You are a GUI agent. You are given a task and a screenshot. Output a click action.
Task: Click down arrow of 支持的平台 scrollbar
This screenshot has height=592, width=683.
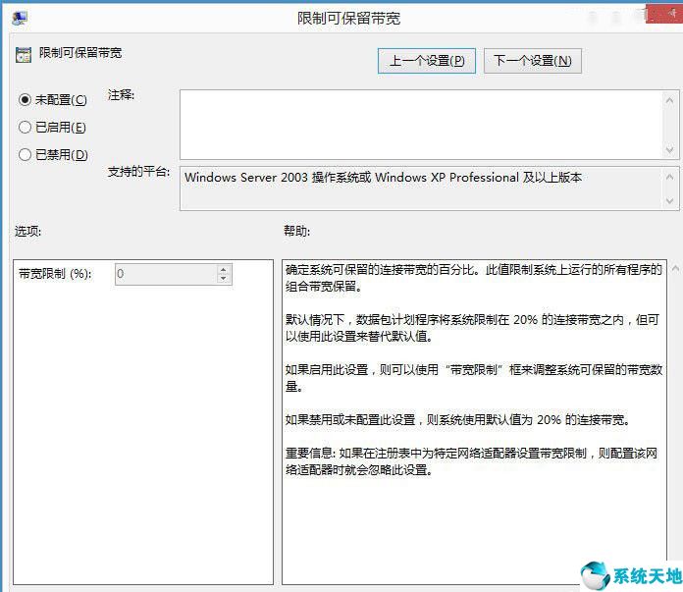coord(670,200)
